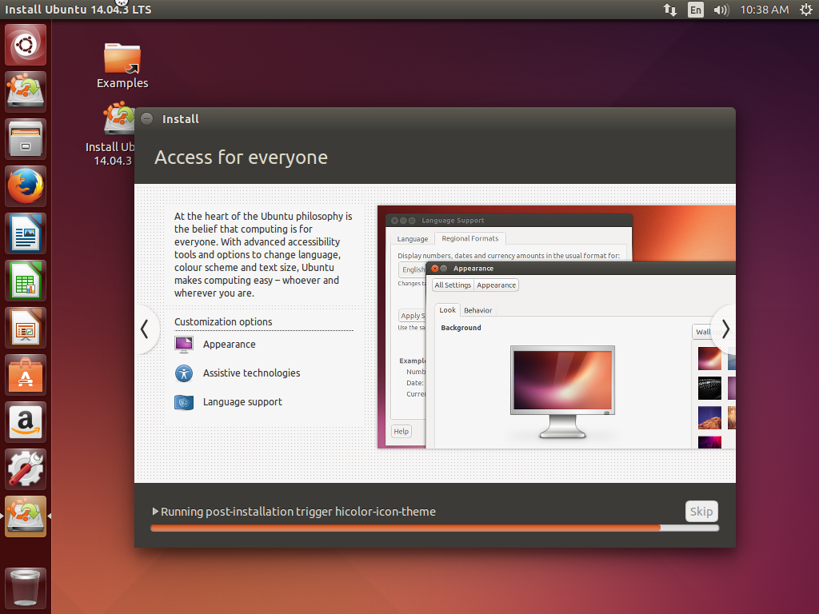Open the Ubuntu Dash search launcher
The image size is (819, 614).
(x=26, y=45)
